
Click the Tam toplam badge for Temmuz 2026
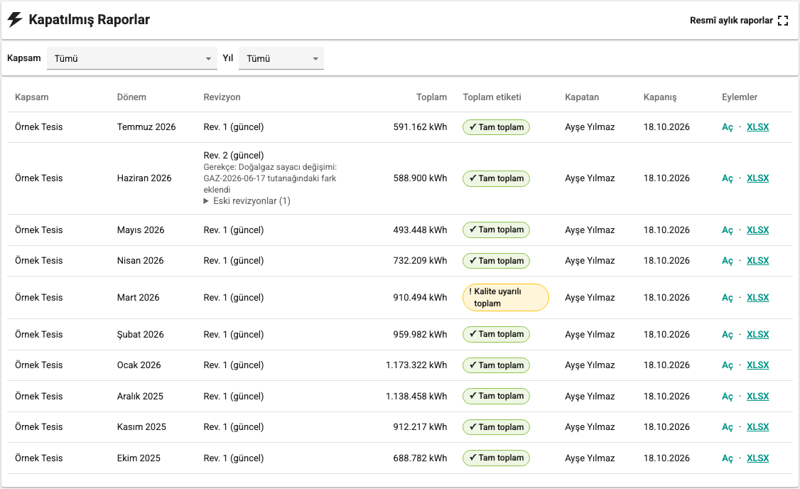(x=496, y=127)
